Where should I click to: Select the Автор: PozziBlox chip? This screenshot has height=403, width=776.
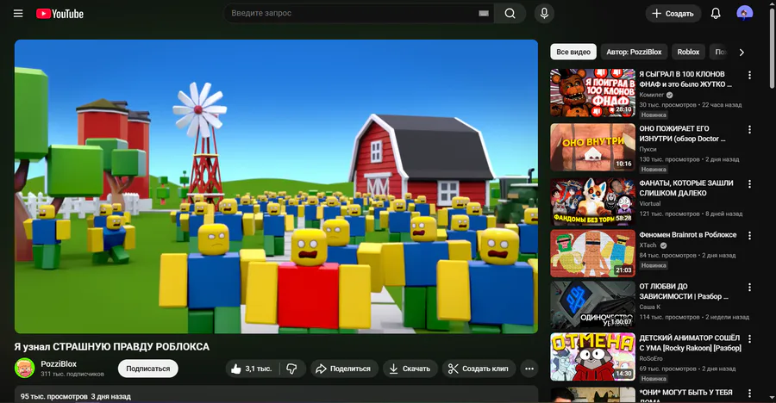634,52
